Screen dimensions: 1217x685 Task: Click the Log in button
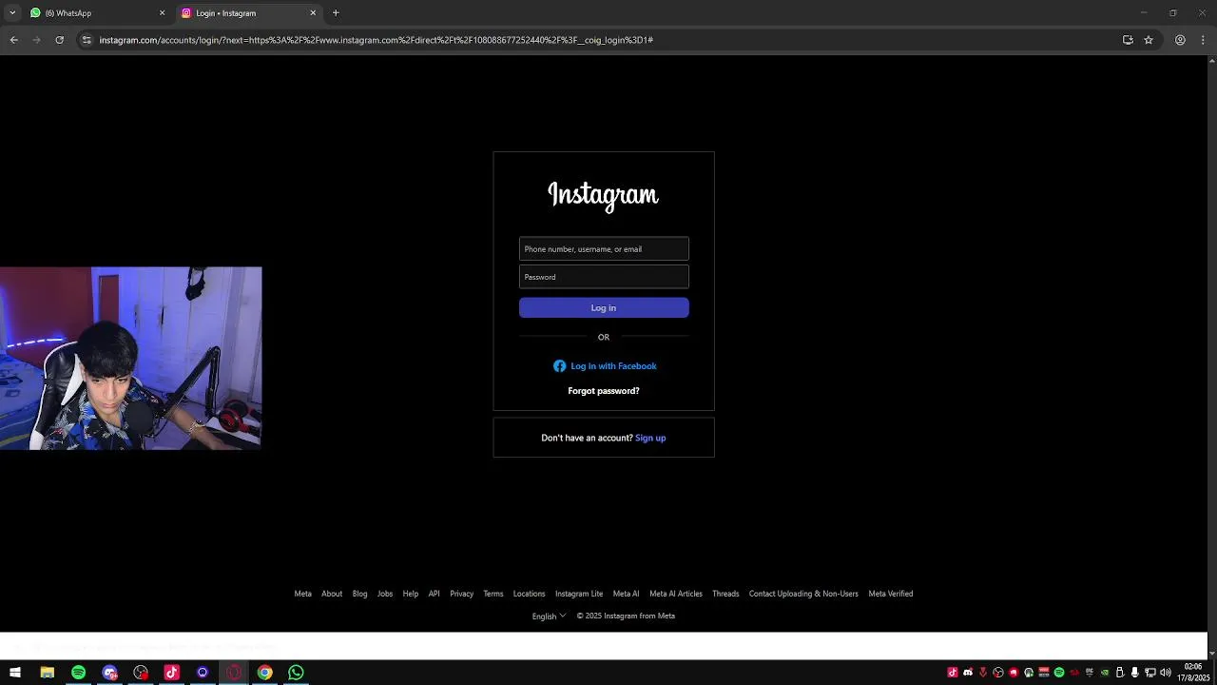(x=604, y=307)
